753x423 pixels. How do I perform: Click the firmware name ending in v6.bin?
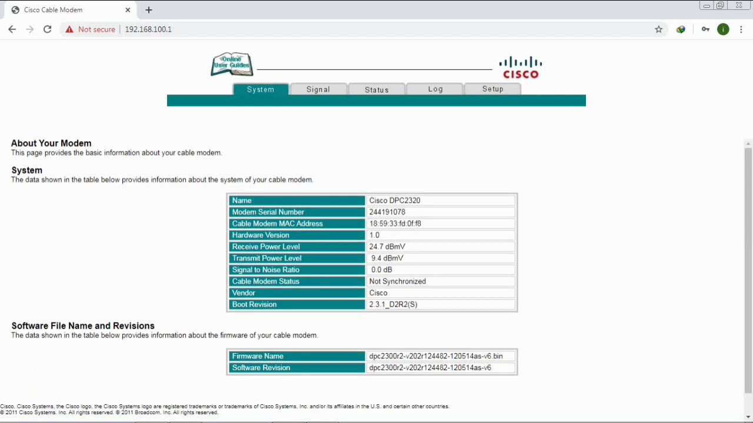click(x=436, y=356)
